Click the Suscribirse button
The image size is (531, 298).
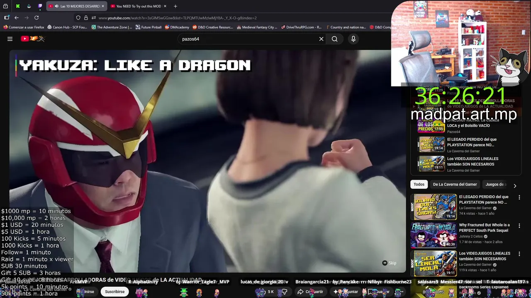tap(115, 292)
